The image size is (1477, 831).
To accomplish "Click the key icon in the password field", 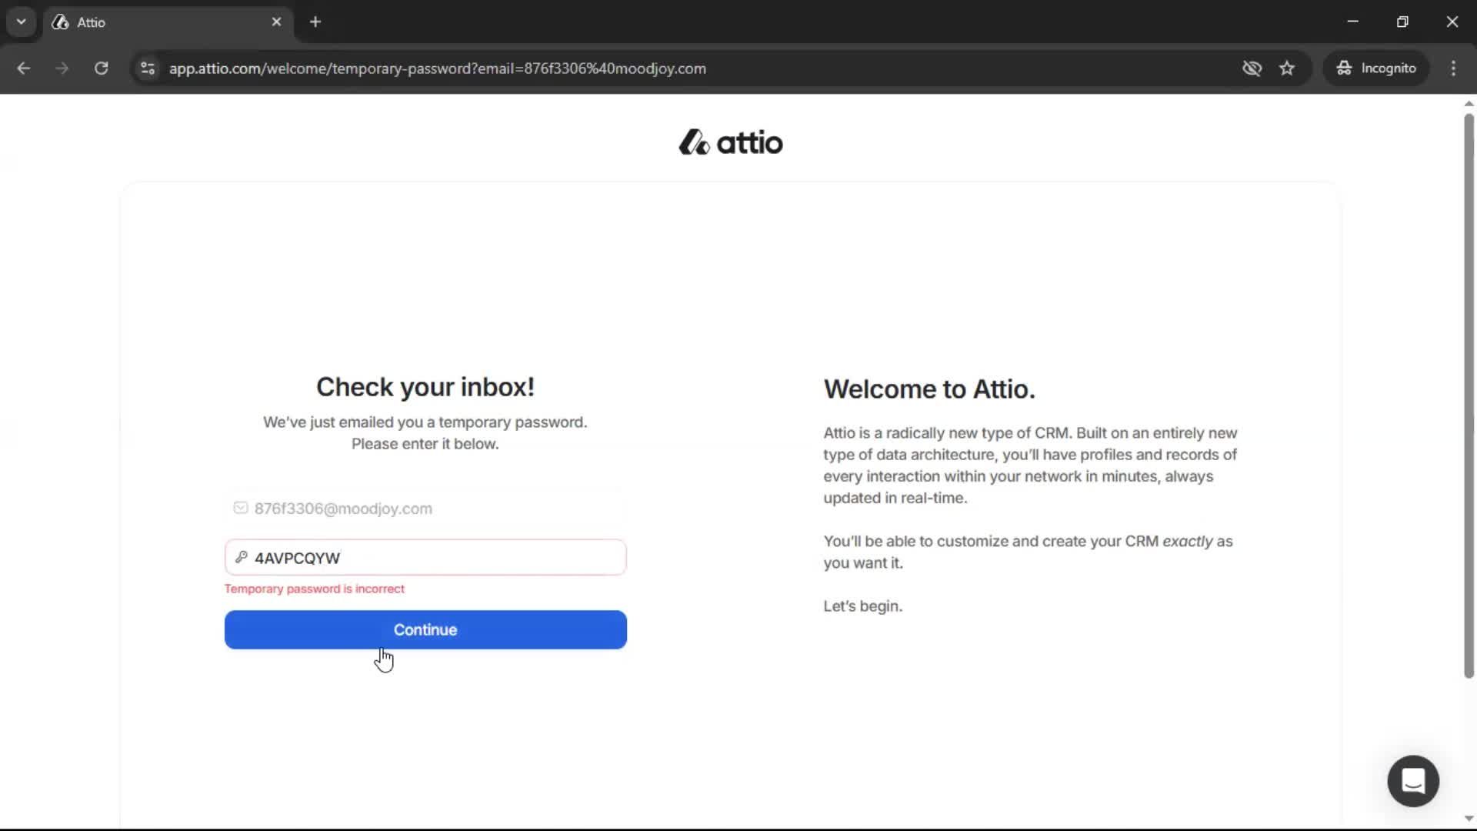I will pos(240,558).
